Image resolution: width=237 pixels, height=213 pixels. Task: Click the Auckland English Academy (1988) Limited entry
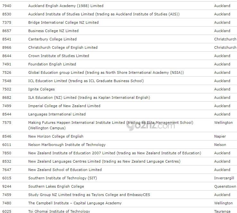click(66, 6)
